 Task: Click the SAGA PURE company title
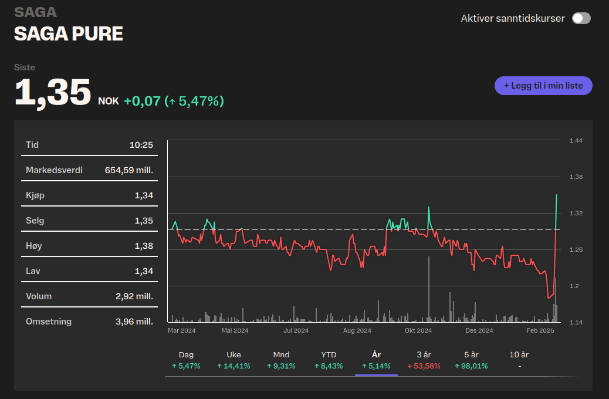[69, 34]
